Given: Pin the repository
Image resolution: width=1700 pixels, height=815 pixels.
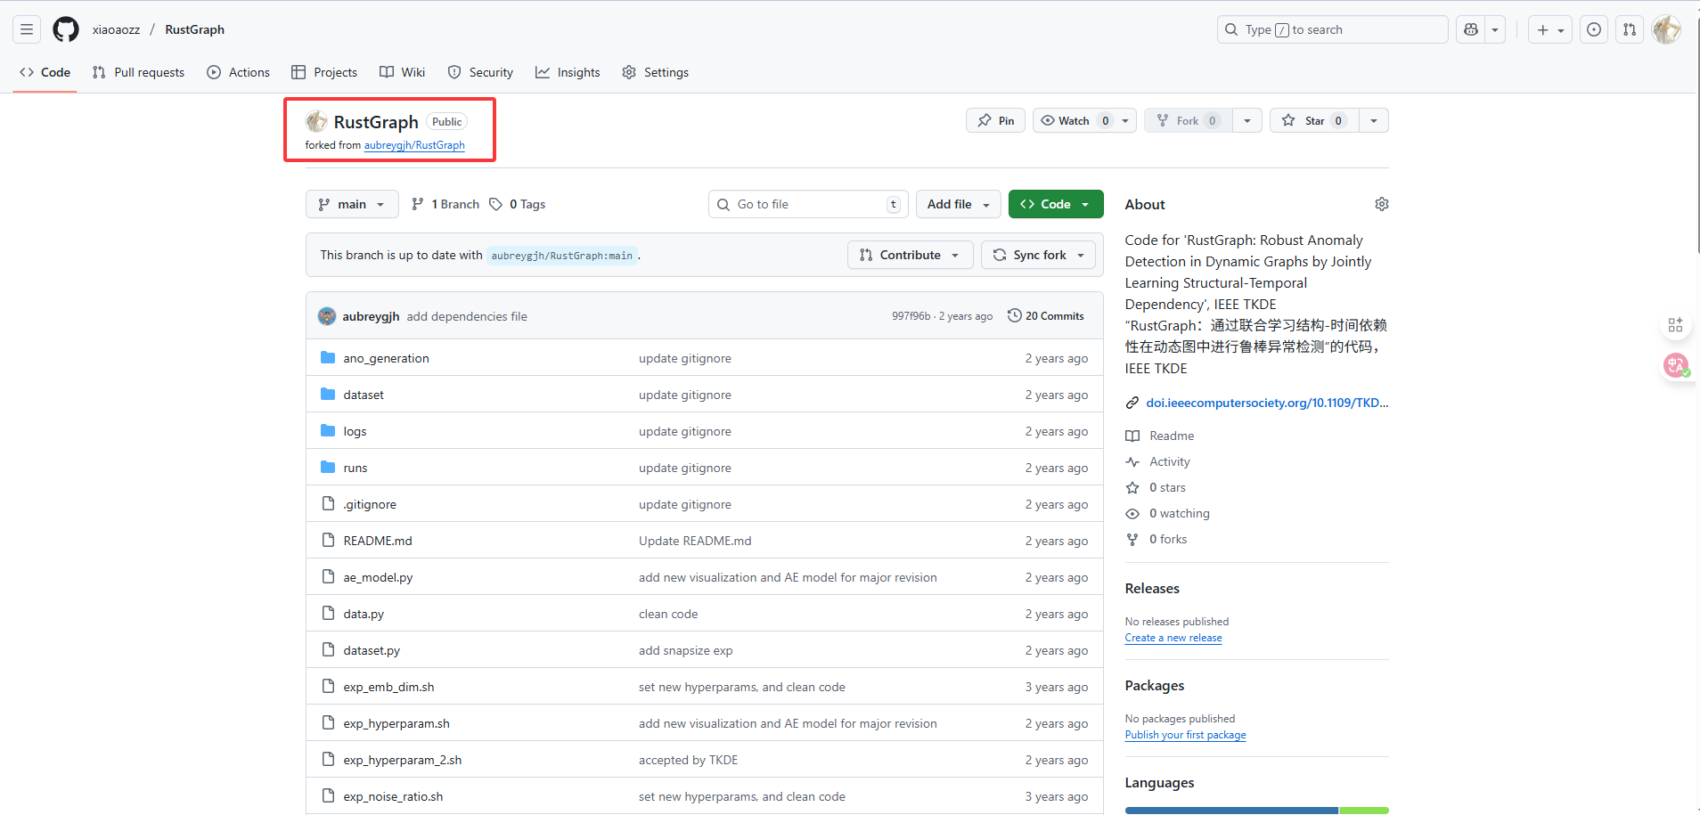Looking at the screenshot, I should pos(996,120).
